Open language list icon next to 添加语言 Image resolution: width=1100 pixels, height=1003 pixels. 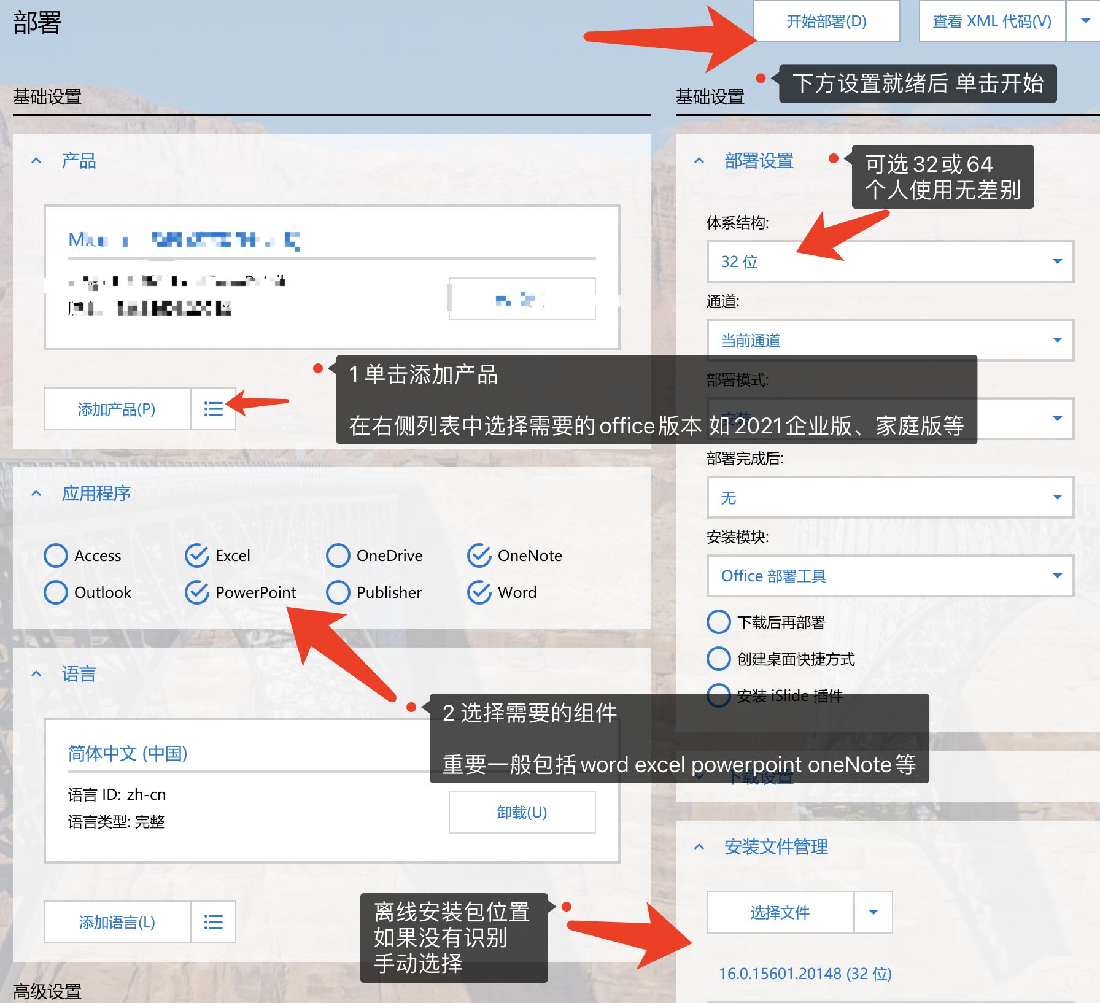pos(214,922)
